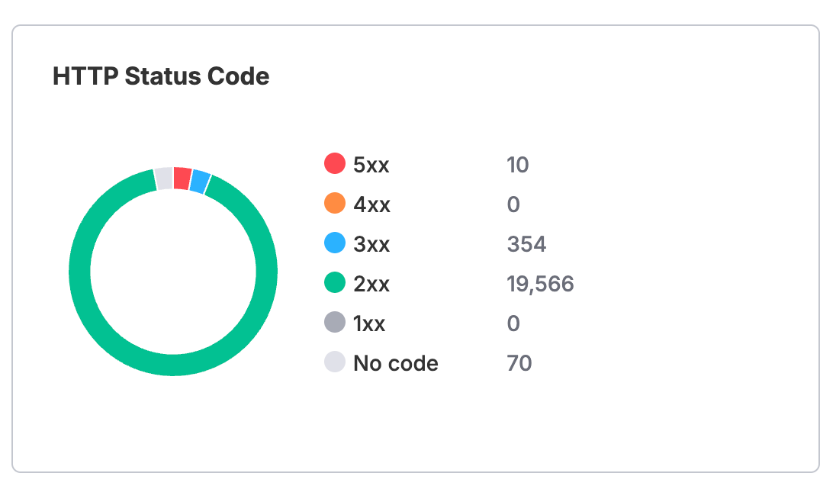Select the 3xx legend label

[x=371, y=244]
